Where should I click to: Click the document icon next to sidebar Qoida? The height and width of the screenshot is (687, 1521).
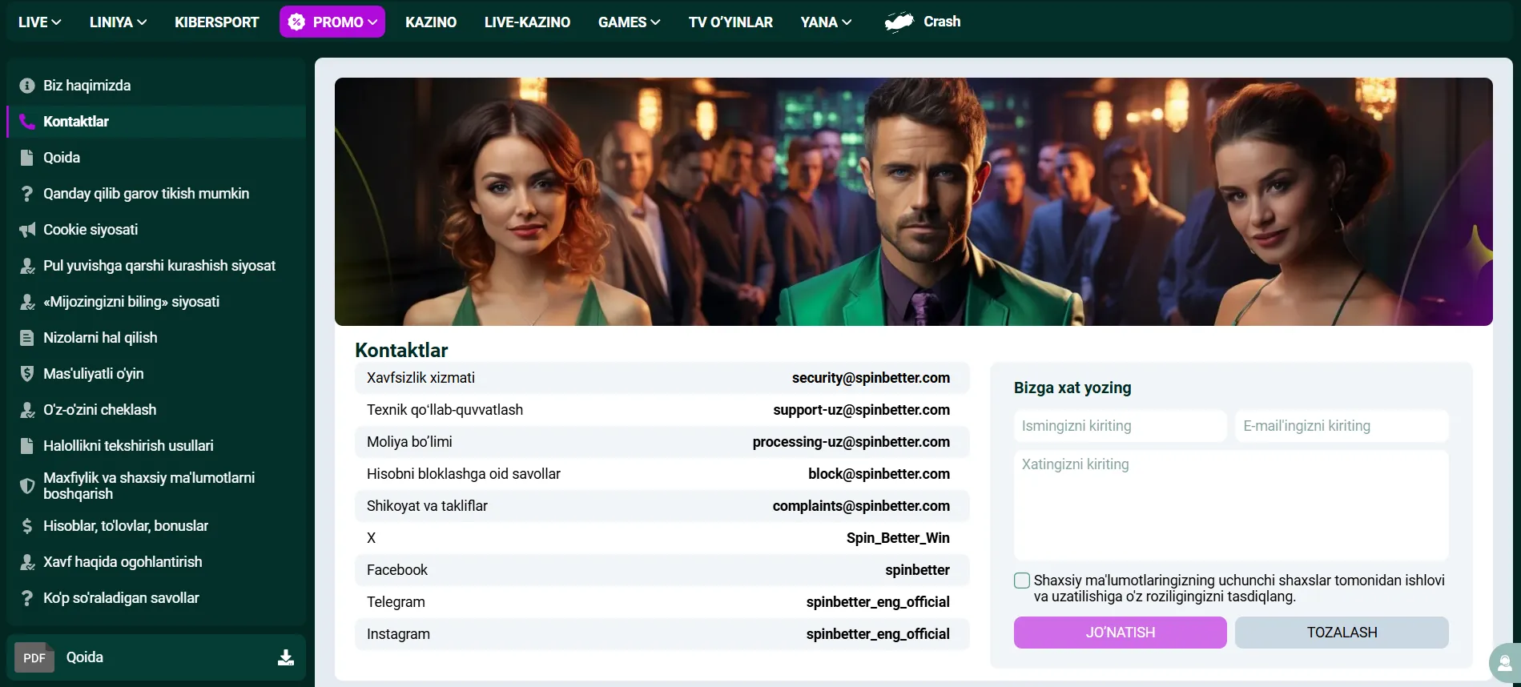pos(27,158)
